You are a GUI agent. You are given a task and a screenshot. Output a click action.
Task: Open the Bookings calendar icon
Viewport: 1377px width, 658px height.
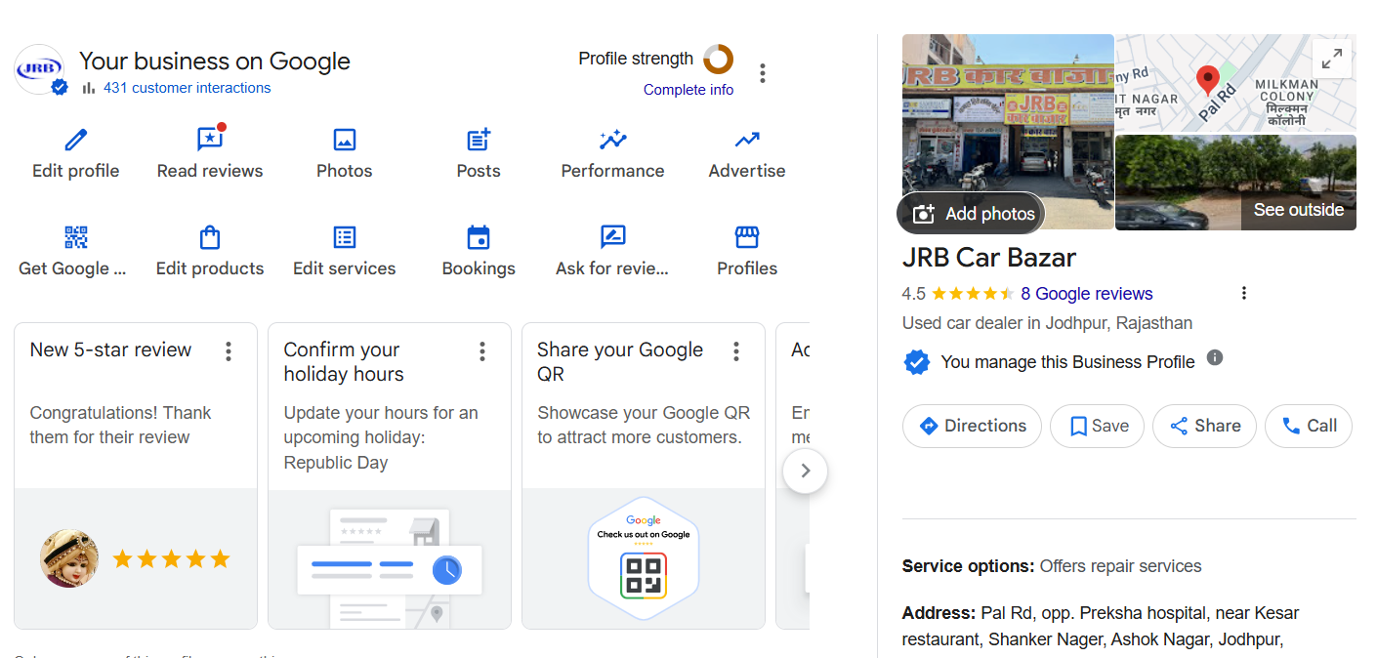click(479, 237)
